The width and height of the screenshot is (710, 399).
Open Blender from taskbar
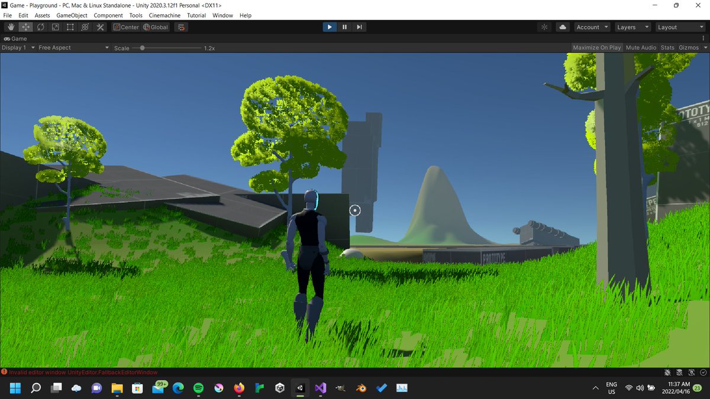(361, 388)
